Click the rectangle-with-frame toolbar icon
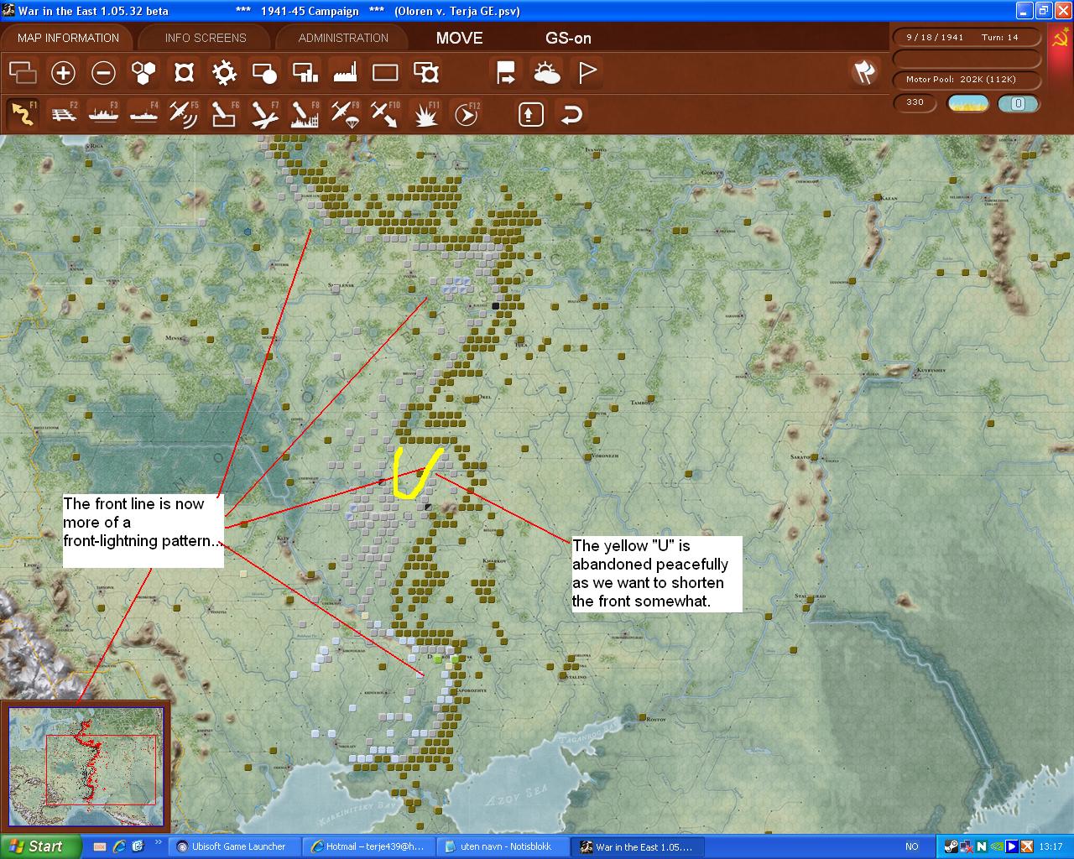 click(426, 73)
